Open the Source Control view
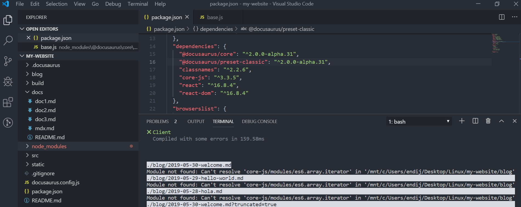 [8, 61]
